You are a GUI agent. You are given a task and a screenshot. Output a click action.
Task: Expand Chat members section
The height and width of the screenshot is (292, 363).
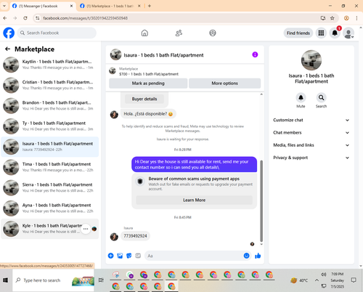click(311, 133)
